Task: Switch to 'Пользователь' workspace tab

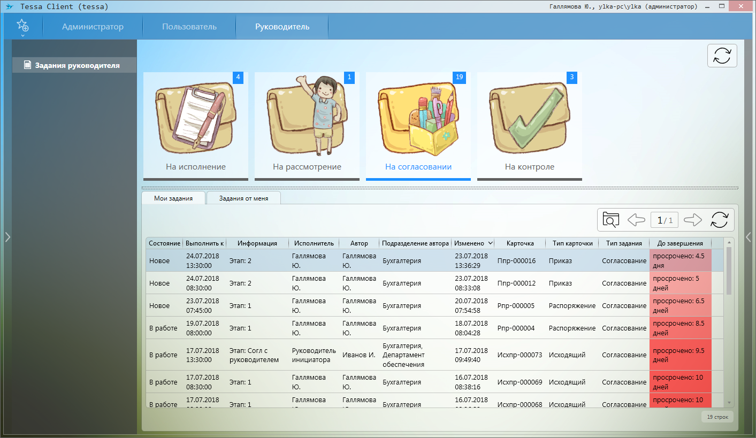Action: (189, 27)
